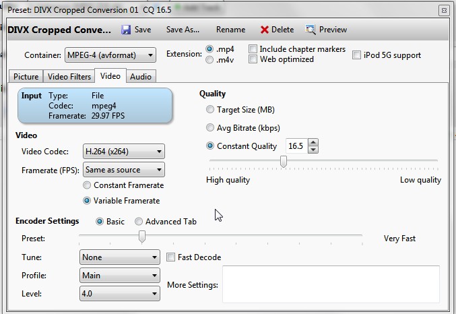Image resolution: width=456 pixels, height=314 pixels.
Task: Open the Profile dropdown
Action: [119, 276]
